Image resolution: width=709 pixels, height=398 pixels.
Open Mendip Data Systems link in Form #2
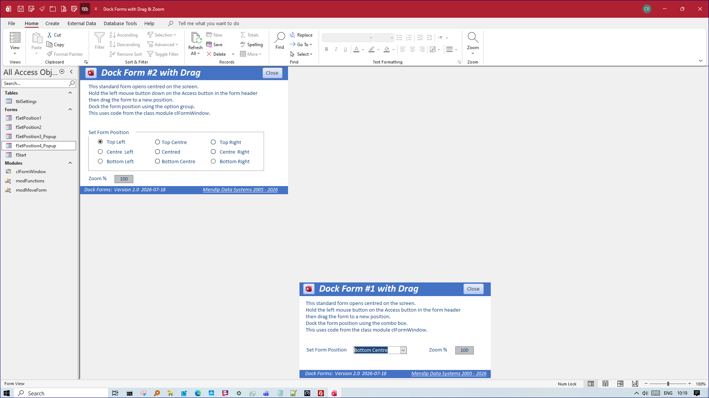tap(240, 190)
